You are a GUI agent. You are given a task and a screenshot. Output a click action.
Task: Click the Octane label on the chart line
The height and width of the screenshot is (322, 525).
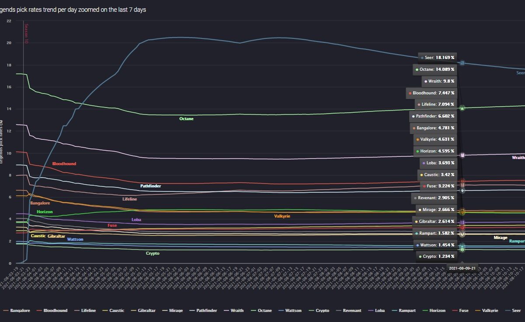point(186,119)
